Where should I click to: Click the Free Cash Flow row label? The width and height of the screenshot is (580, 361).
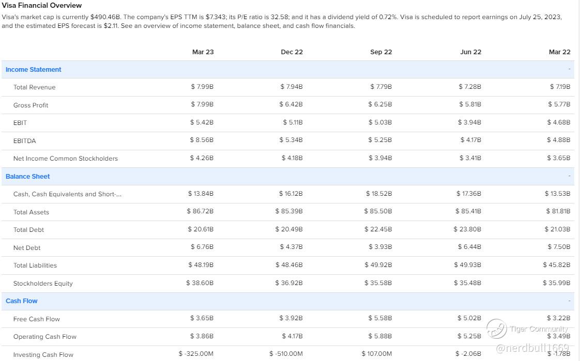pos(37,319)
